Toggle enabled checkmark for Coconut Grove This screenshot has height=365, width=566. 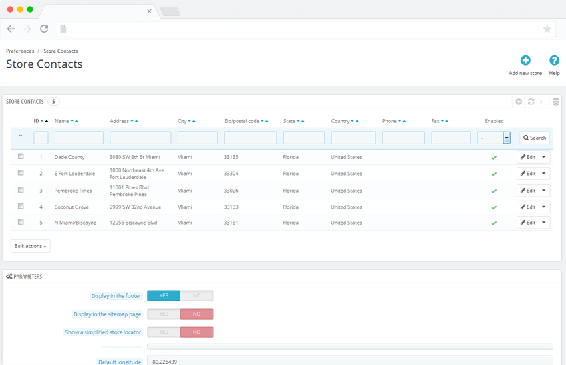pos(494,207)
